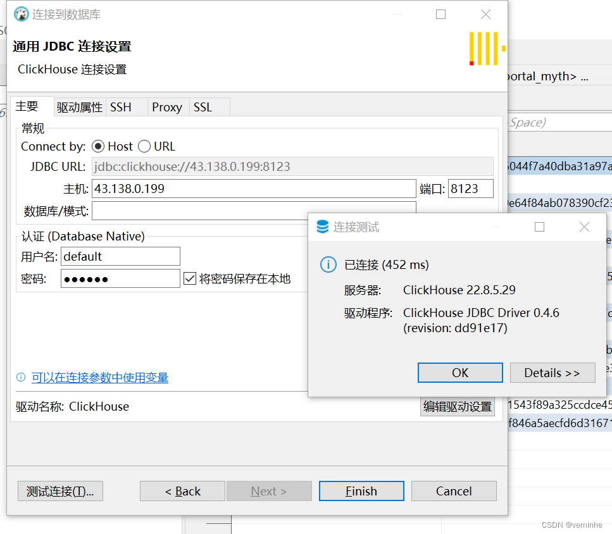Image resolution: width=612 pixels, height=534 pixels.
Task: Close the 连接测试 dialog
Action: tap(584, 227)
